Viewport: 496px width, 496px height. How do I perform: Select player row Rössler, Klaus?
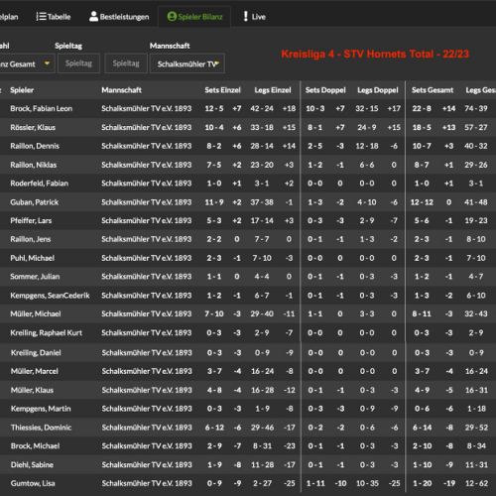[x=248, y=127]
